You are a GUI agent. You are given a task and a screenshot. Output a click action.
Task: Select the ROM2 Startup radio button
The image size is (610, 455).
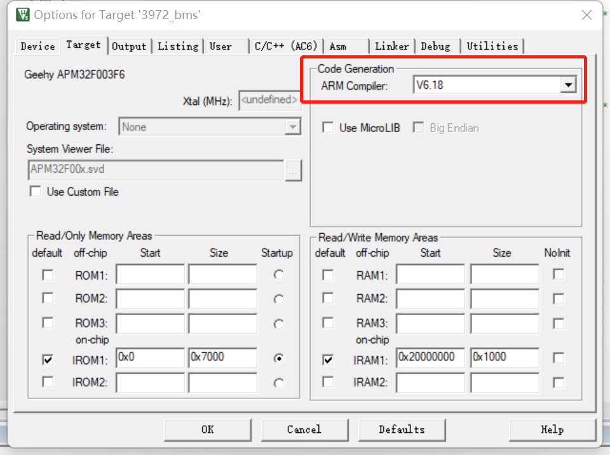[x=278, y=299]
